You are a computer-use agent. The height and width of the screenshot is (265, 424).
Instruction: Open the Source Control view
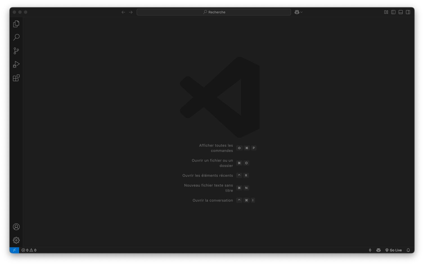tap(16, 51)
